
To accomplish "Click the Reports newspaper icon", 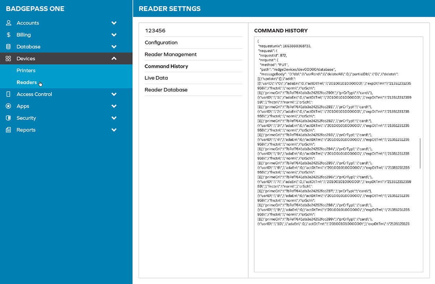I will coord(8,130).
